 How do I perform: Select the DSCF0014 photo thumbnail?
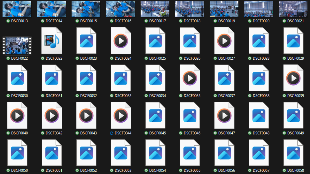click(x=51, y=9)
